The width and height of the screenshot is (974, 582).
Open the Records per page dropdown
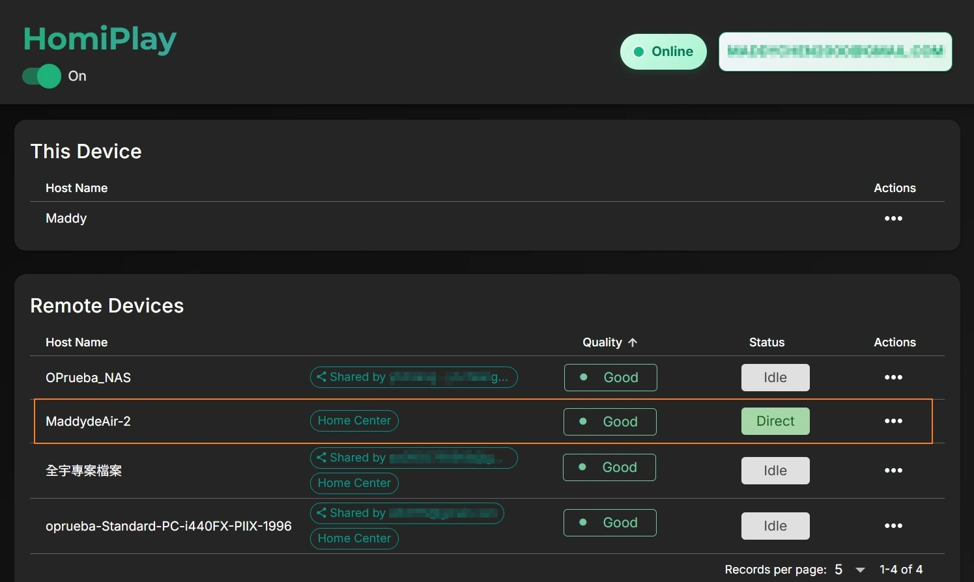pos(850,570)
